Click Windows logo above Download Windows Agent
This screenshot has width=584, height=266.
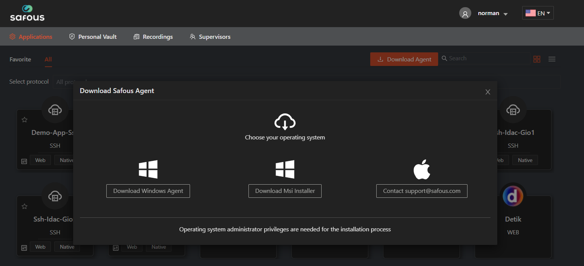(148, 170)
